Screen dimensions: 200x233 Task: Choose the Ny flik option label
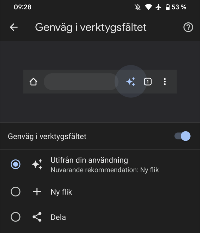coord(61,192)
